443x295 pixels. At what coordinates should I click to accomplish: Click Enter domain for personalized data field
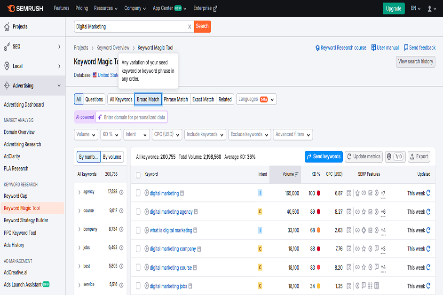pos(132,117)
